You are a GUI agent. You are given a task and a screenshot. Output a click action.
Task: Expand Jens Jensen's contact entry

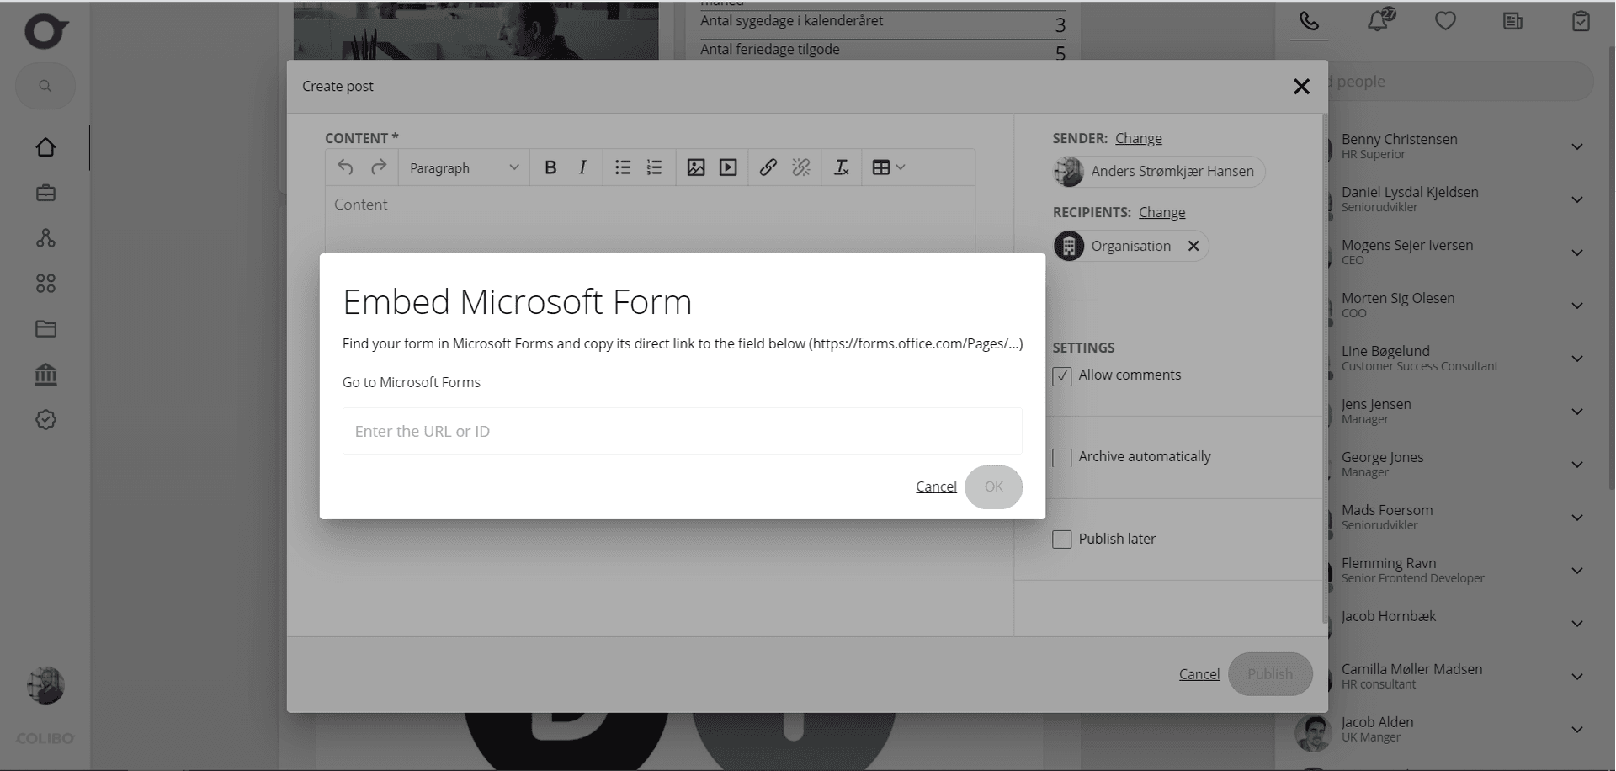point(1577,412)
